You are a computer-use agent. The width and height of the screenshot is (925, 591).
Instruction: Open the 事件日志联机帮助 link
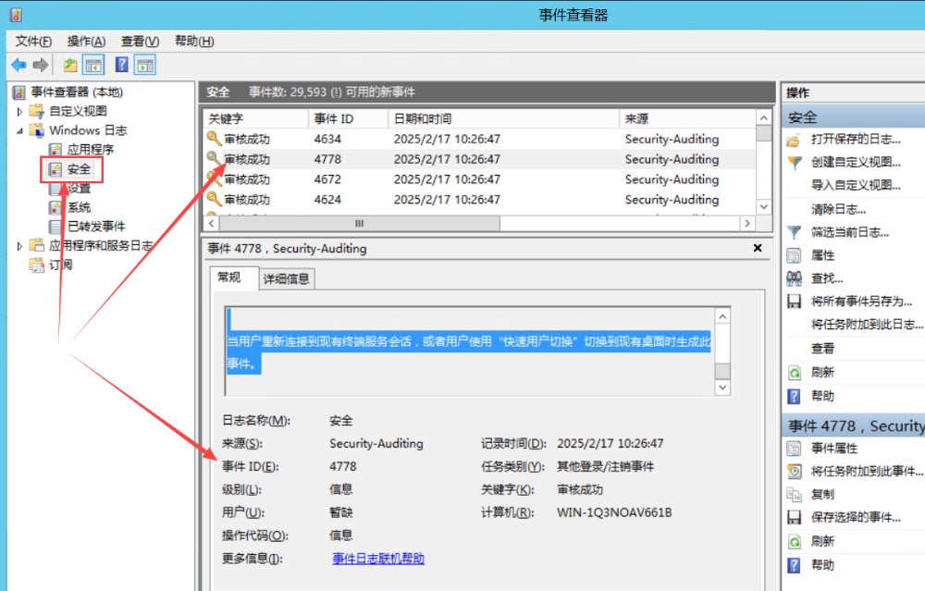coord(378,559)
